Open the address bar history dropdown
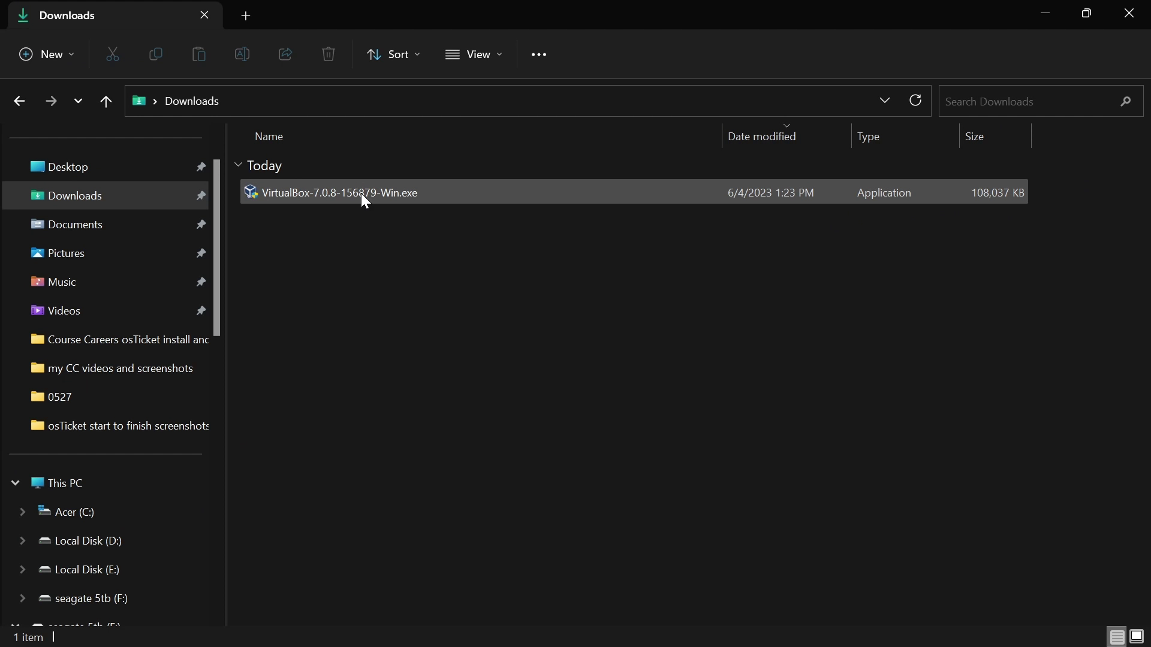The width and height of the screenshot is (1151, 647). point(885,101)
